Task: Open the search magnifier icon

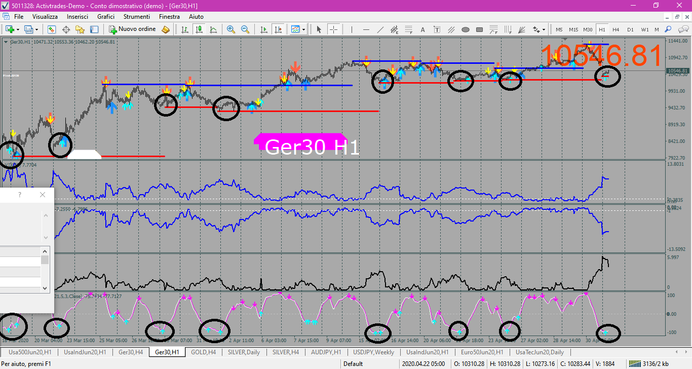Action: point(668,29)
